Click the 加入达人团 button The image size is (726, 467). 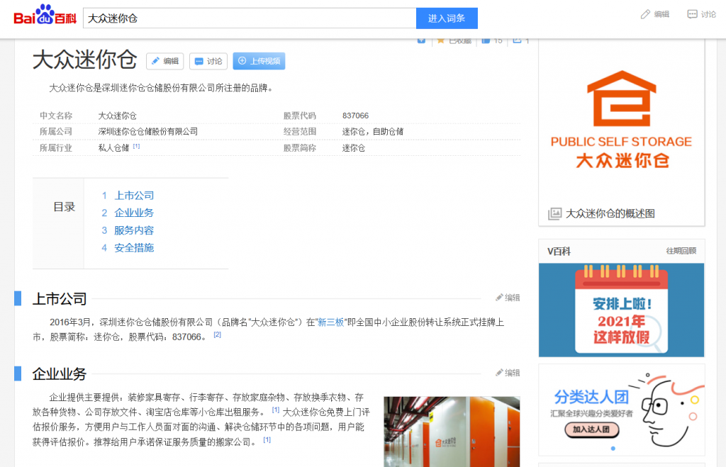point(591,429)
